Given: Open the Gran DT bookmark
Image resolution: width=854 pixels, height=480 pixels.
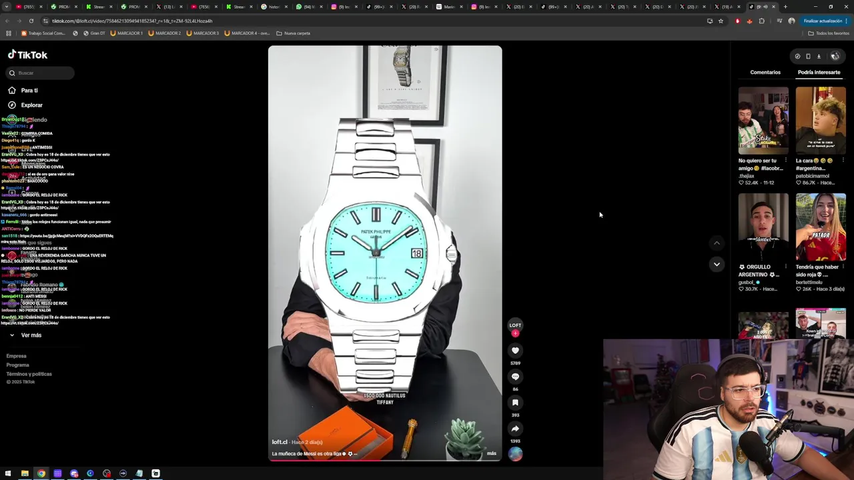Looking at the screenshot, I should coord(94,33).
